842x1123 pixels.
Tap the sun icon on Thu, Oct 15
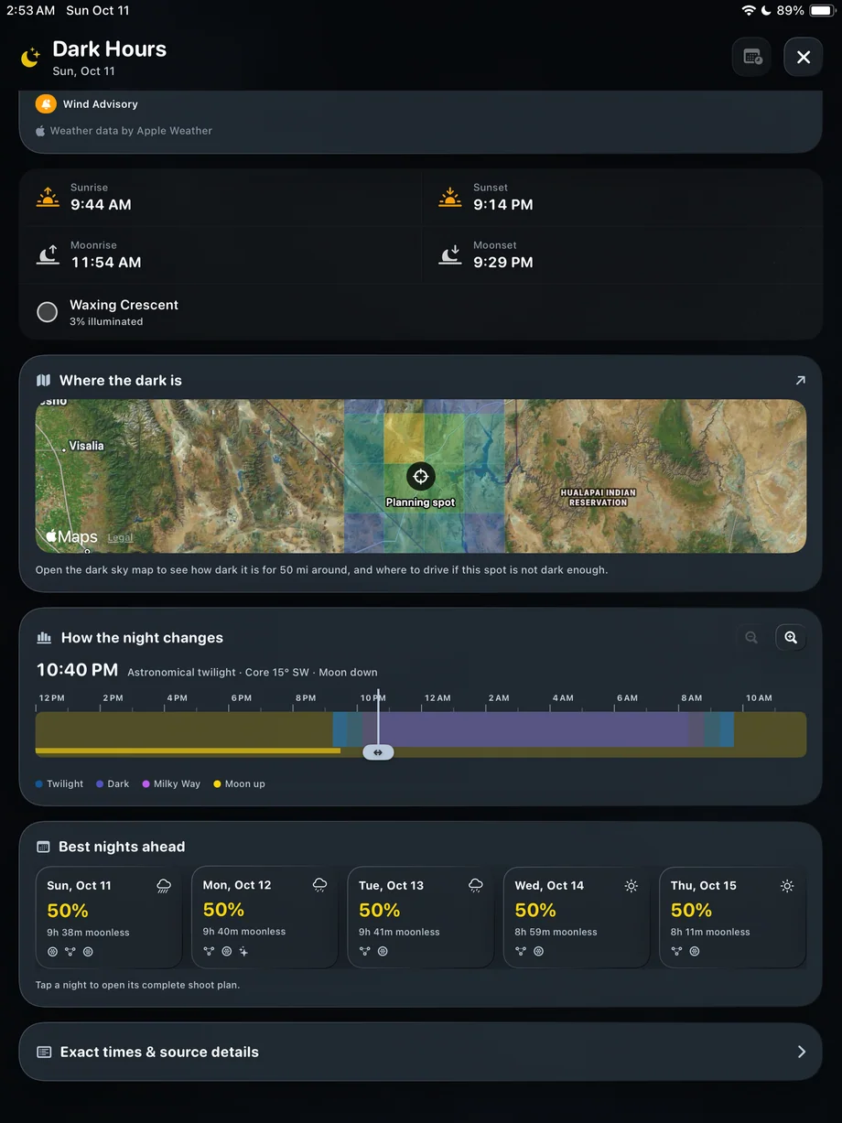787,886
